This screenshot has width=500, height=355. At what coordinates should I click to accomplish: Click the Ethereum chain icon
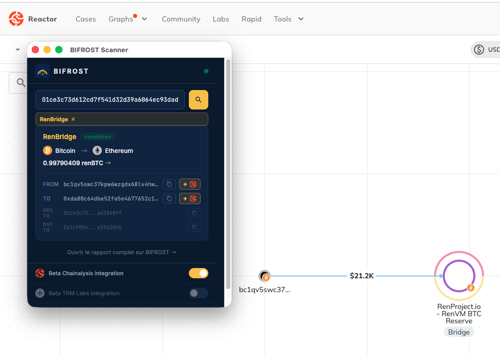click(x=97, y=150)
